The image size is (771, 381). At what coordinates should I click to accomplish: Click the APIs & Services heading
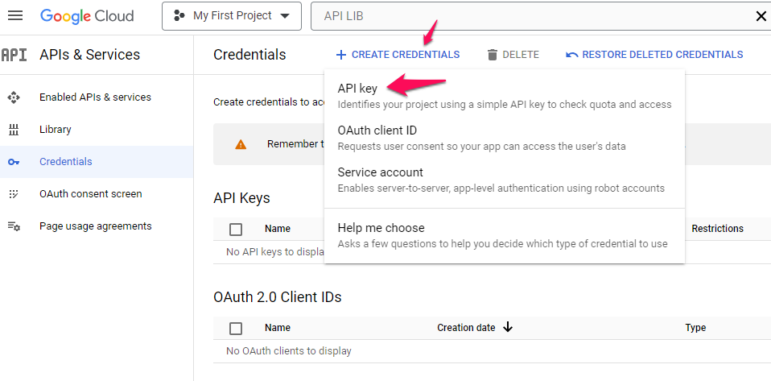click(x=90, y=55)
